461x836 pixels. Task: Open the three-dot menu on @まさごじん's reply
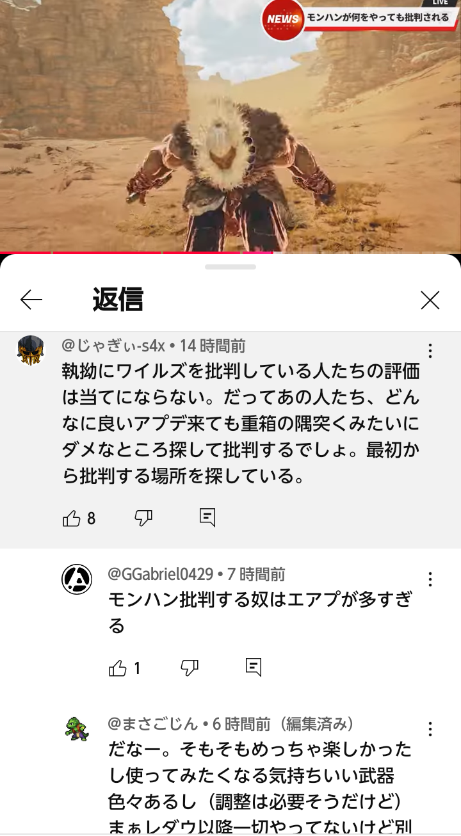[430, 729]
